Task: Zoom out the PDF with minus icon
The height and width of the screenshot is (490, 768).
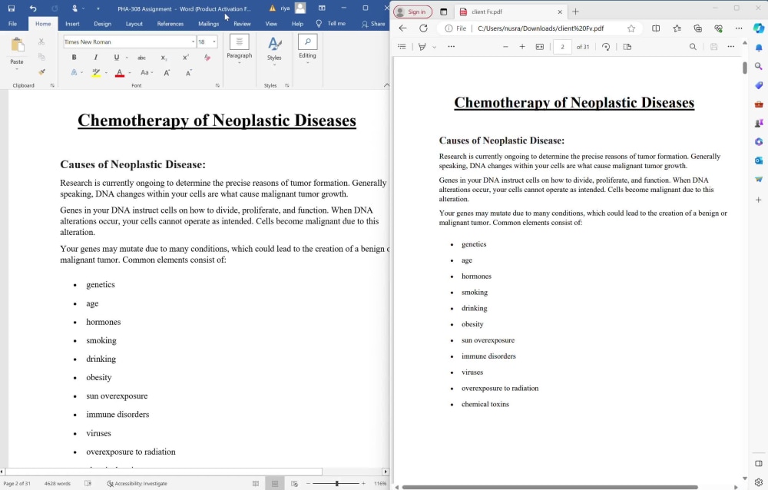Action: click(x=505, y=47)
